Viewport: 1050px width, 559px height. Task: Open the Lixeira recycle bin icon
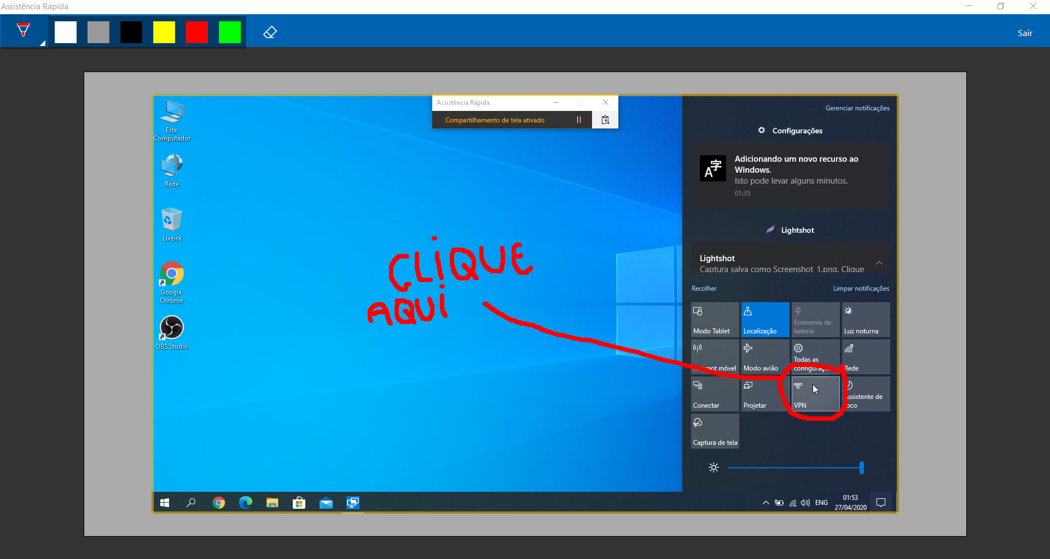coord(172,225)
